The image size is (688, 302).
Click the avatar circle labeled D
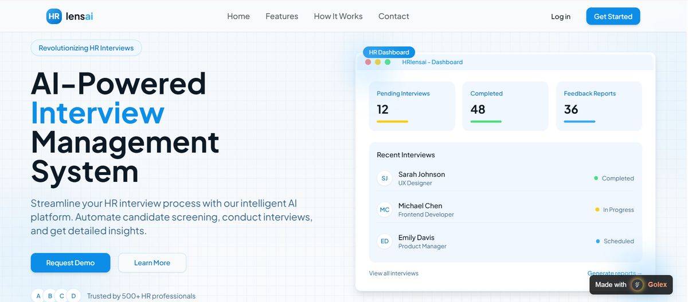click(73, 296)
